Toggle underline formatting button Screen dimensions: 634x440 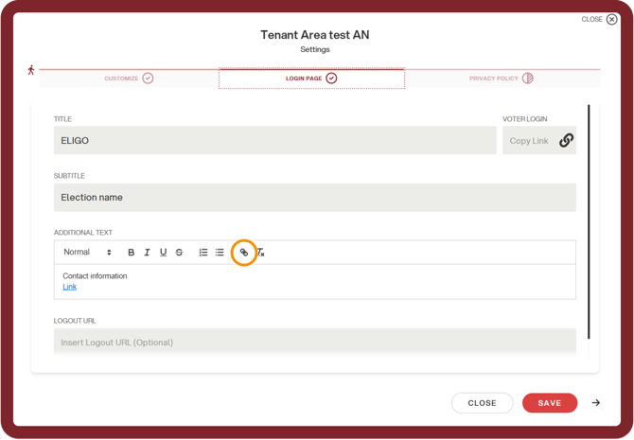(x=163, y=253)
